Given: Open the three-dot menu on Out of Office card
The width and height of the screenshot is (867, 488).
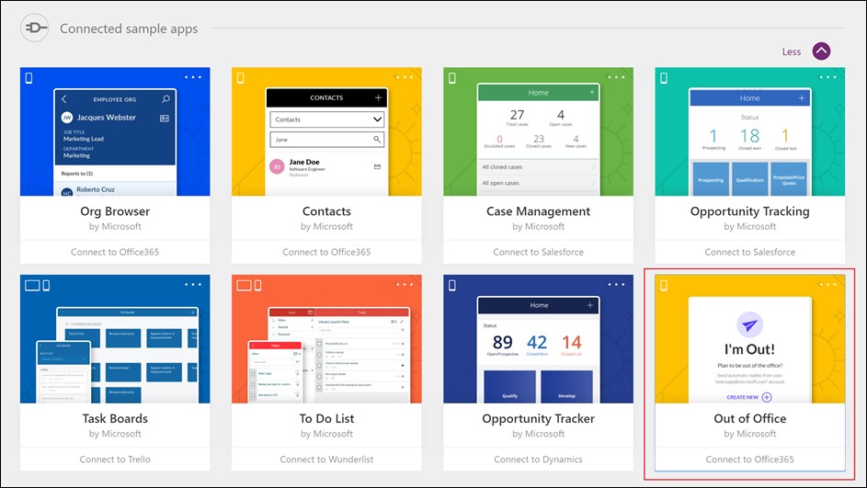Looking at the screenshot, I should tap(827, 285).
